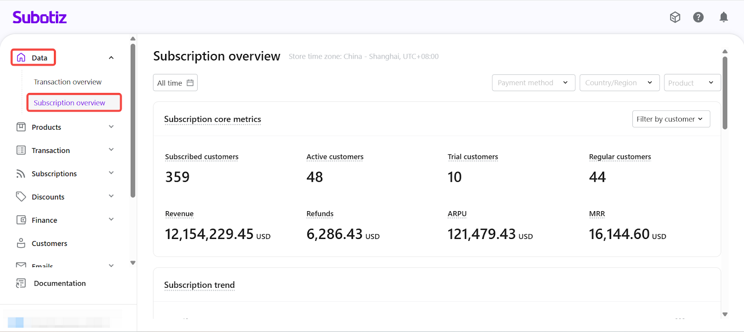Click the Finance wallet icon
The image size is (744, 332).
[21, 220]
